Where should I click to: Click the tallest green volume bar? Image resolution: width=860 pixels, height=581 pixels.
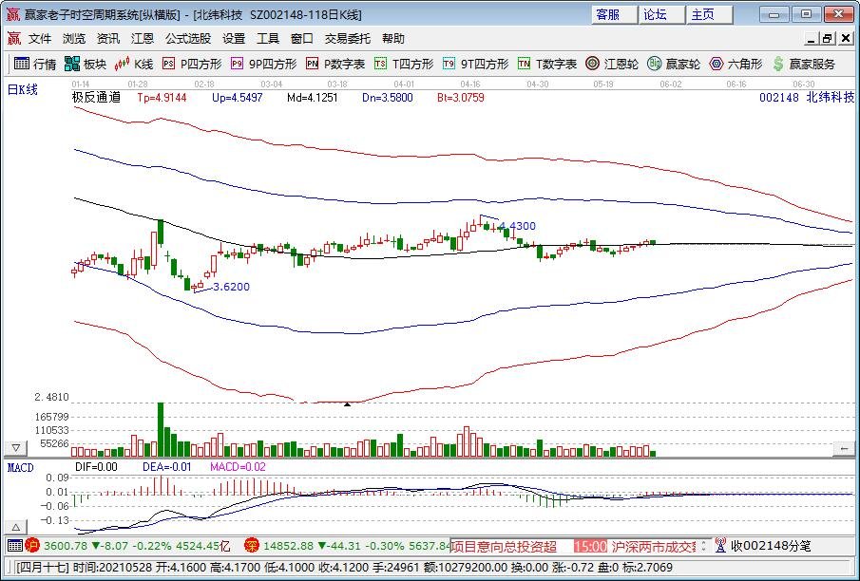161,430
